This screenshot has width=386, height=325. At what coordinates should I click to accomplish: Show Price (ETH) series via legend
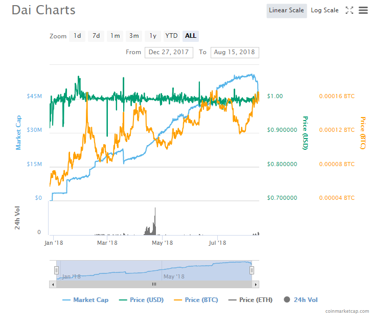251,300
